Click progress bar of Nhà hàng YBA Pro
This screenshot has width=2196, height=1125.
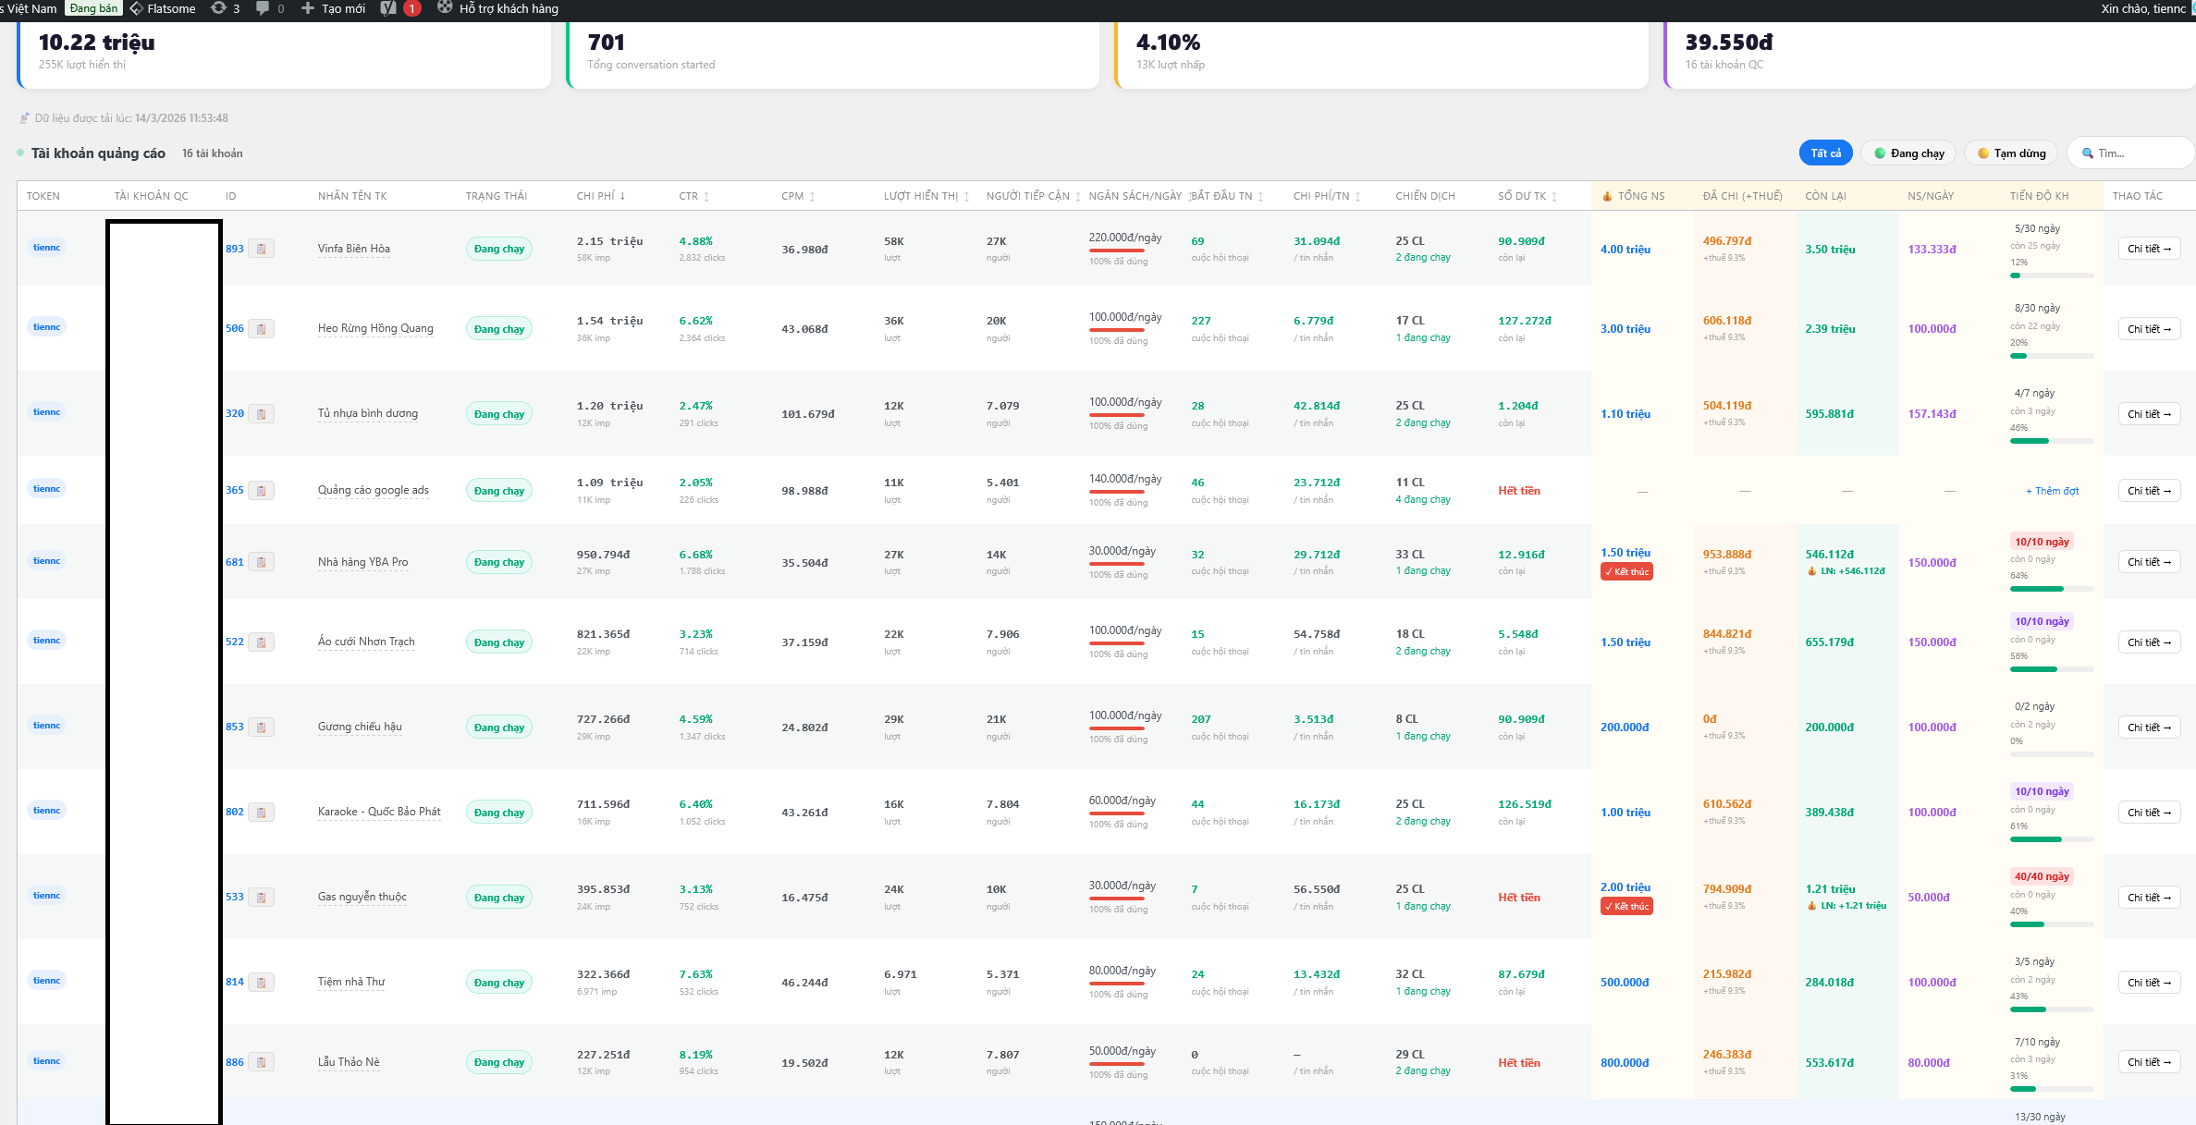2051,589
